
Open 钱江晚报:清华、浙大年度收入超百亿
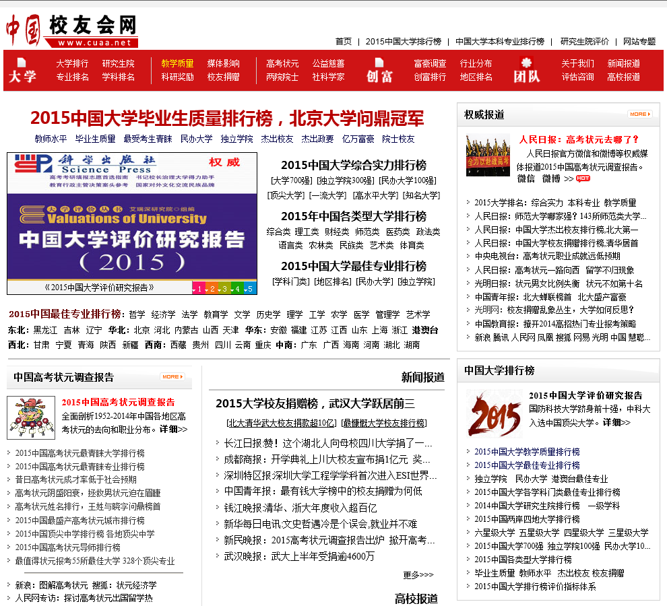click(x=300, y=508)
